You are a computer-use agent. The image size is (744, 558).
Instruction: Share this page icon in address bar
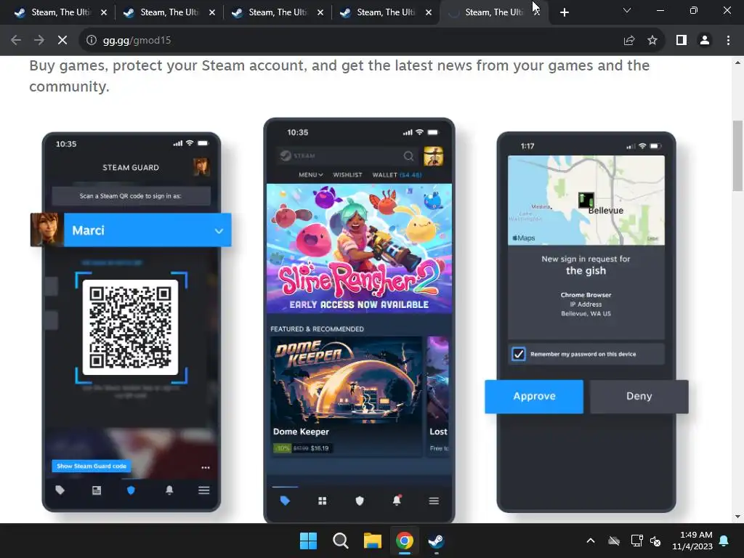[x=629, y=41]
